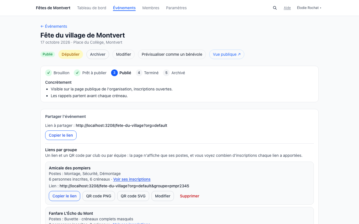
Task: Click the main share URL text
Action: [121, 125]
